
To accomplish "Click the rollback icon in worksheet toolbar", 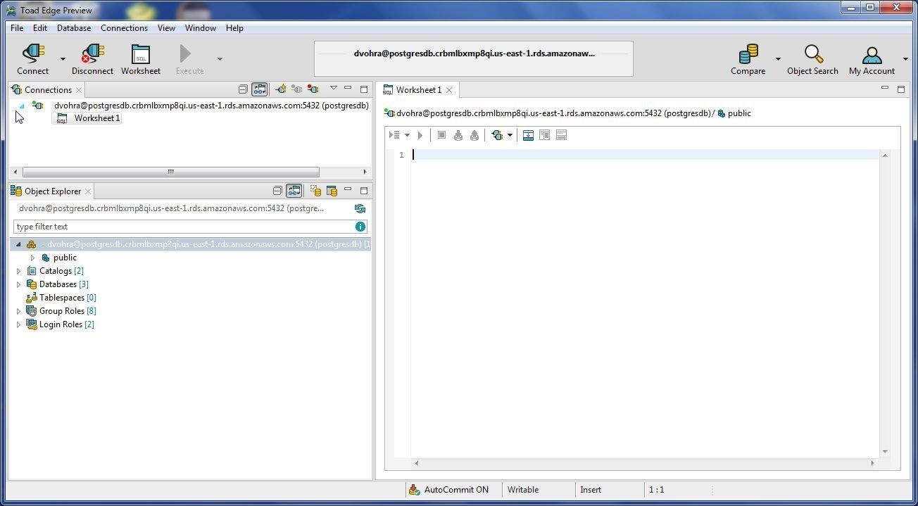I will [474, 135].
